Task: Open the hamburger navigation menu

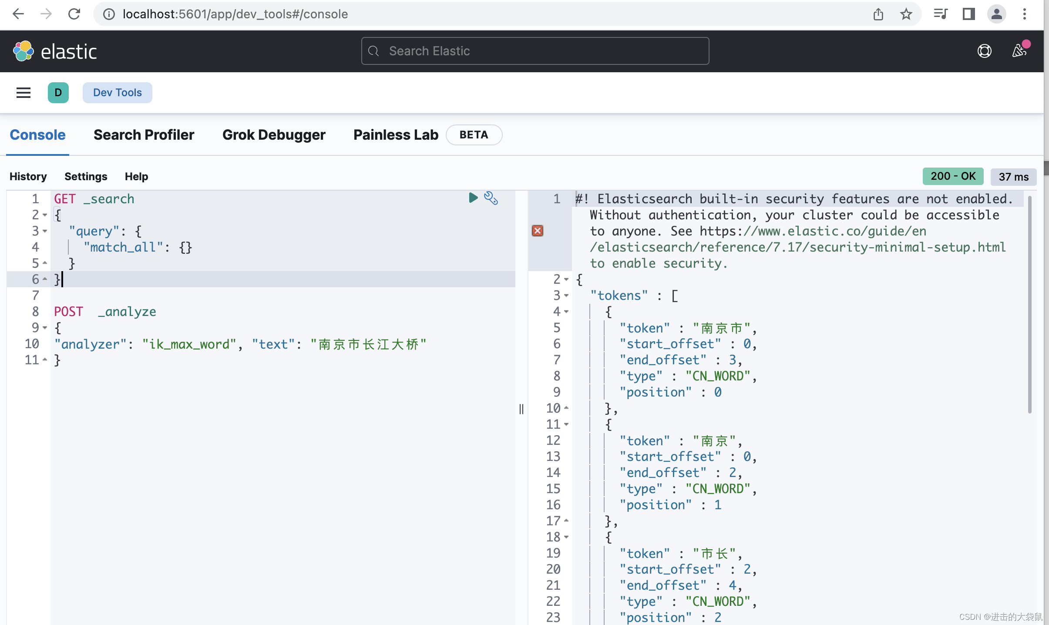Action: pos(24,93)
